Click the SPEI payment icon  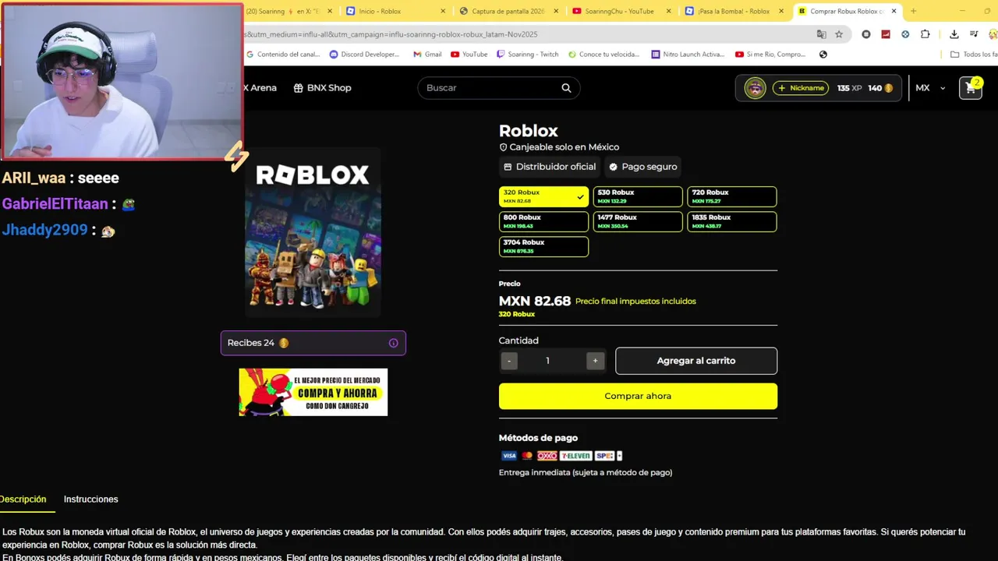click(x=604, y=456)
